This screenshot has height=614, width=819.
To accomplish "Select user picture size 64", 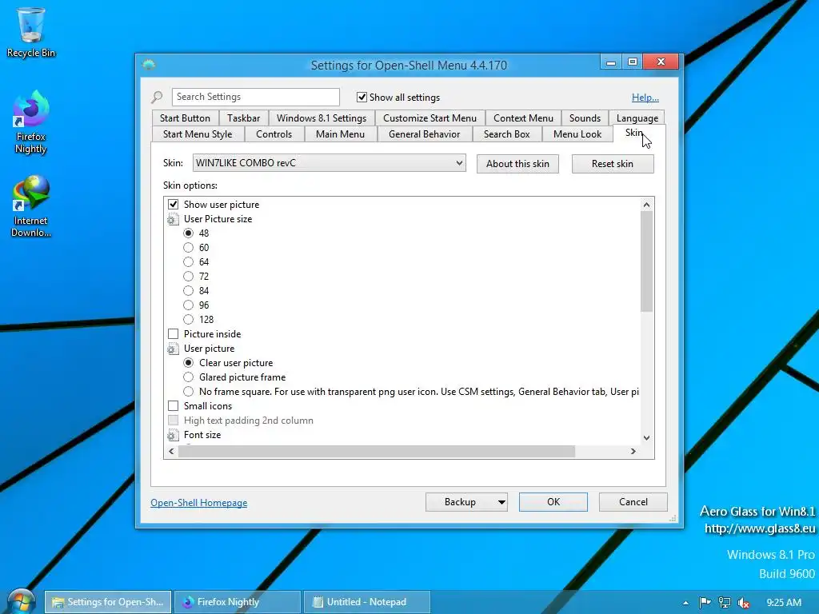I will 188,261.
